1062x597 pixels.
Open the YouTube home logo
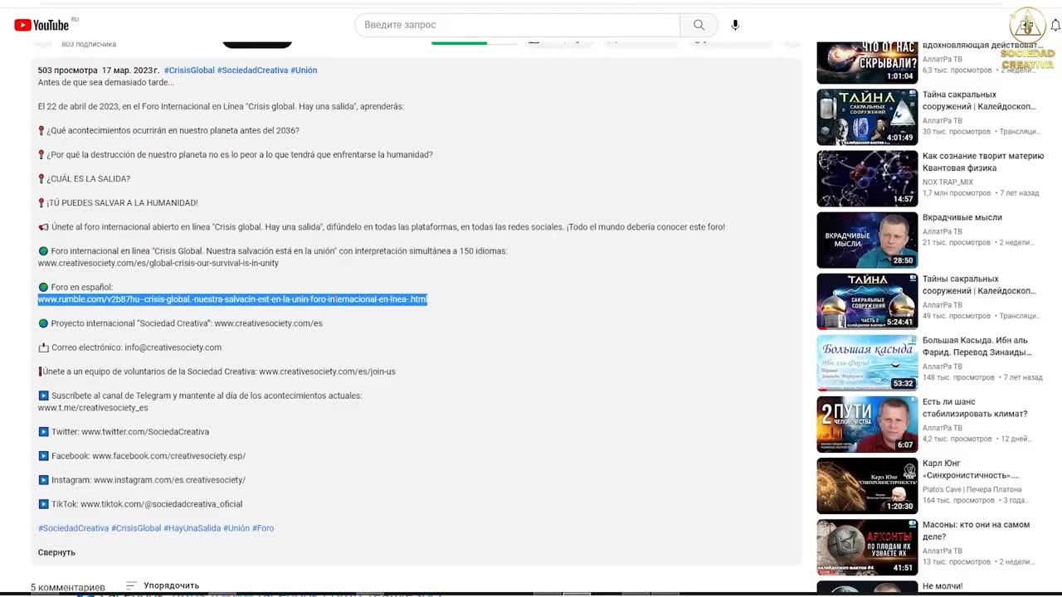(x=41, y=25)
